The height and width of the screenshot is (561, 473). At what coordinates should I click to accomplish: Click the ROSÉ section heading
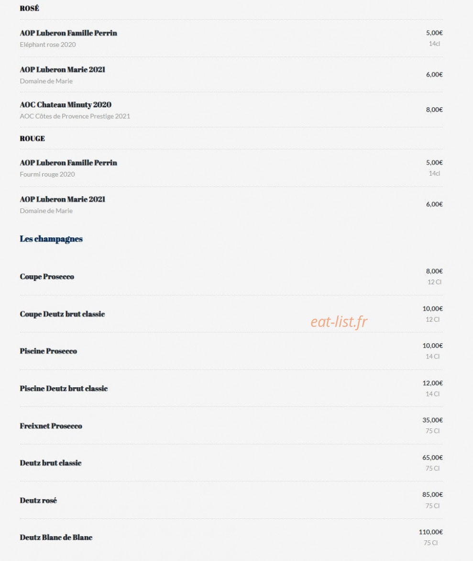[29, 8]
